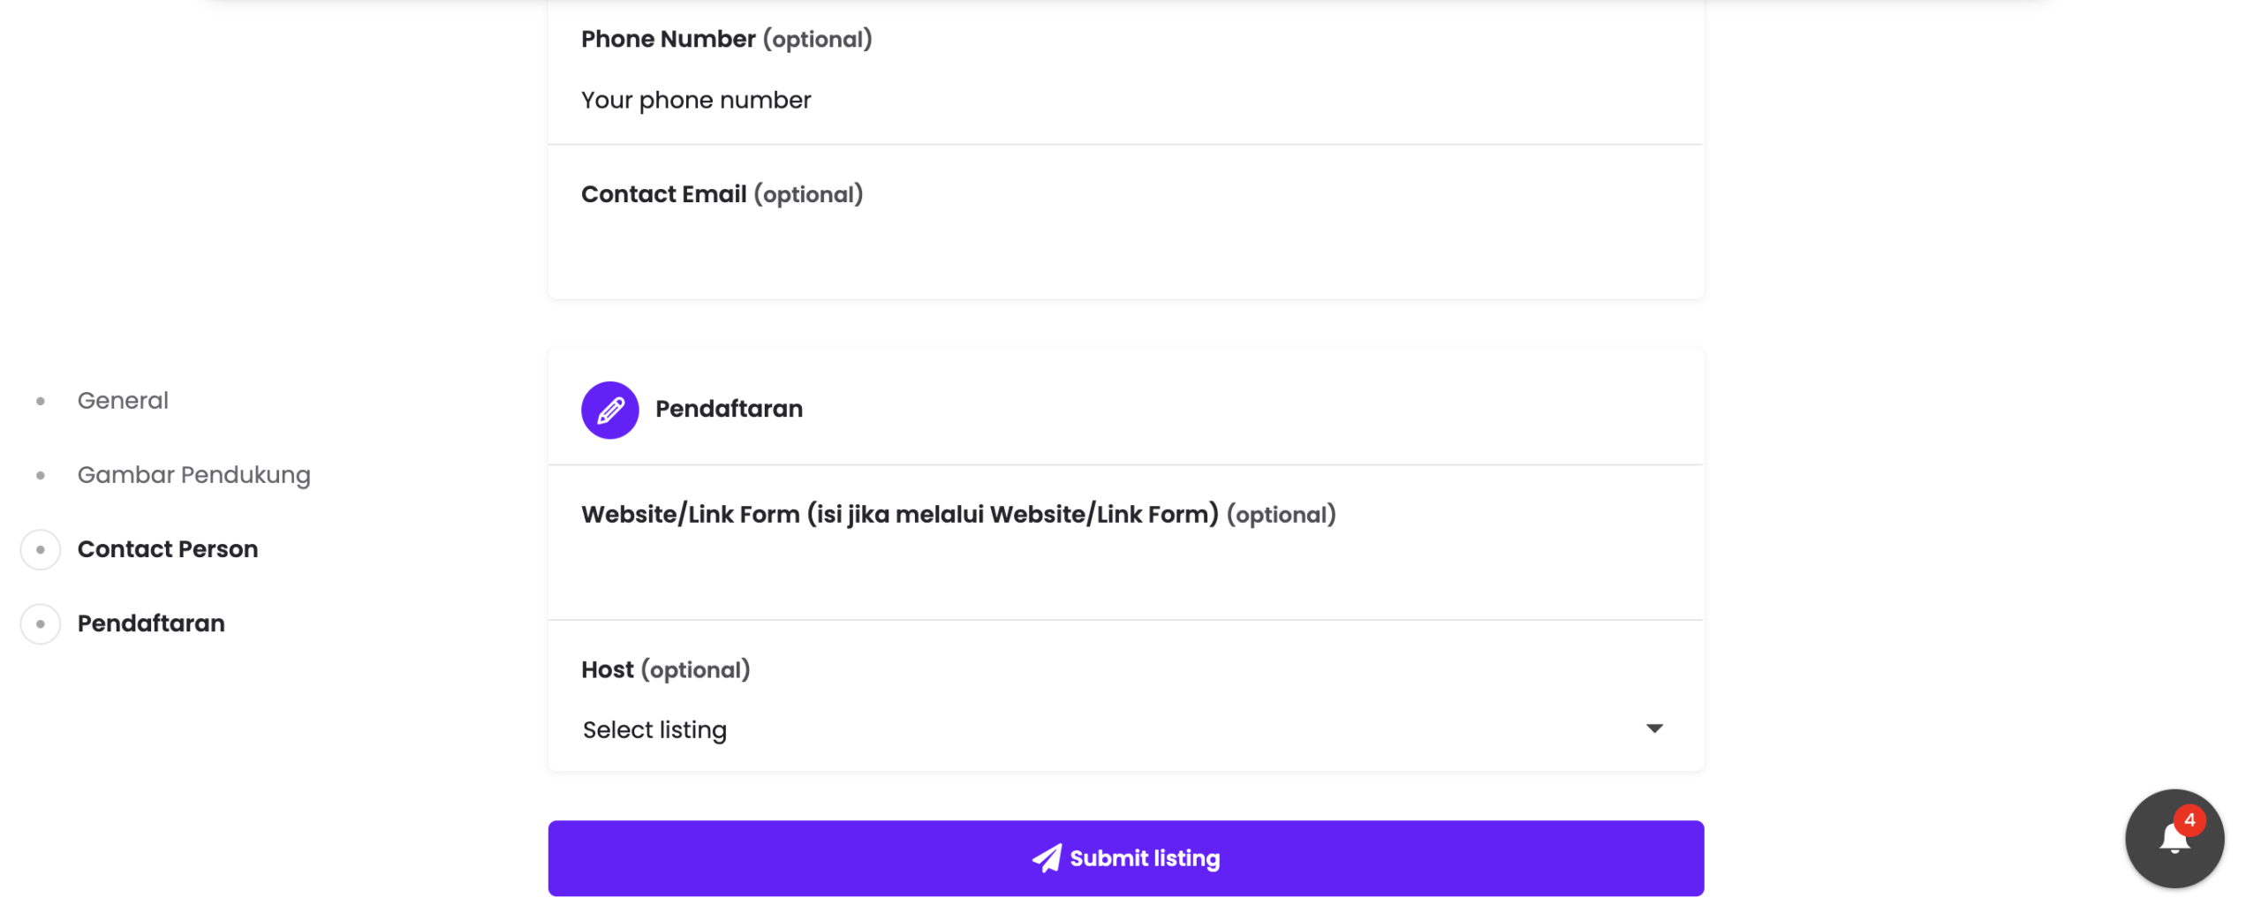Click the Host field label
2261x913 pixels.
tap(608, 669)
